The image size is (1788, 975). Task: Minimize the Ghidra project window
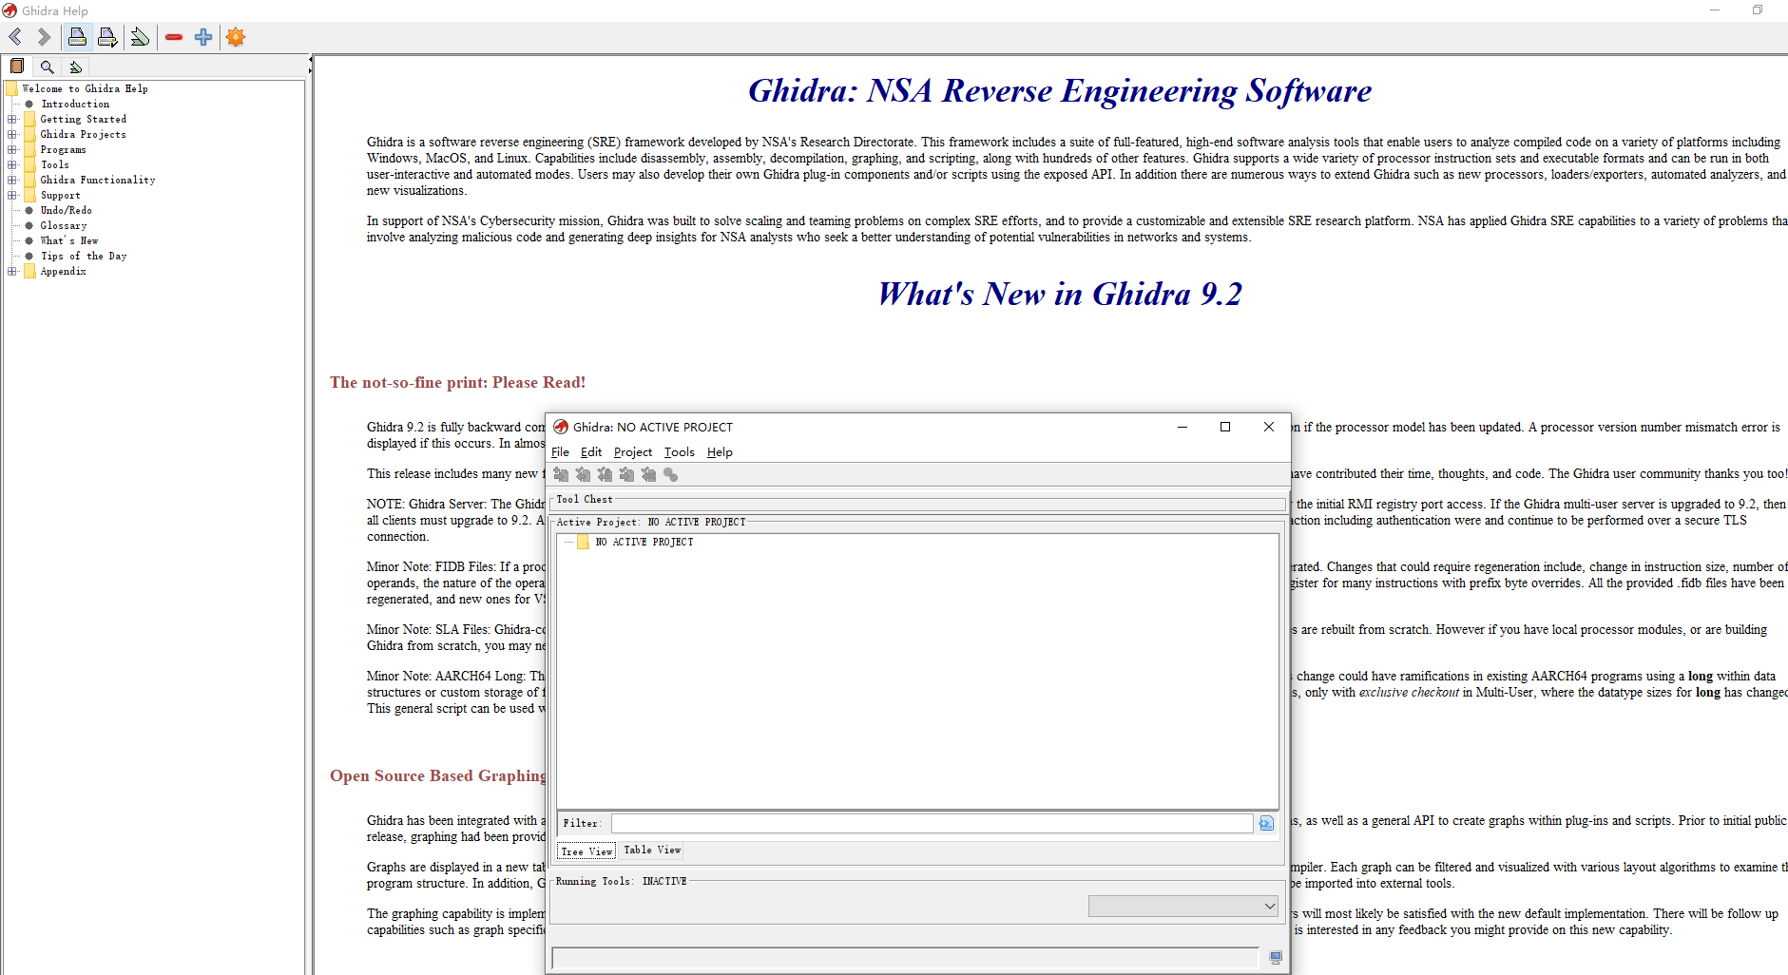click(x=1182, y=427)
